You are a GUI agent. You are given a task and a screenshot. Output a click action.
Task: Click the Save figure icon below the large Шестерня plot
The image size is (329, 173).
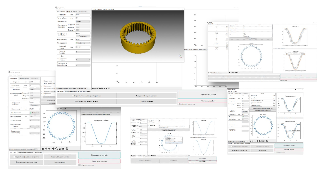click(x=67, y=149)
